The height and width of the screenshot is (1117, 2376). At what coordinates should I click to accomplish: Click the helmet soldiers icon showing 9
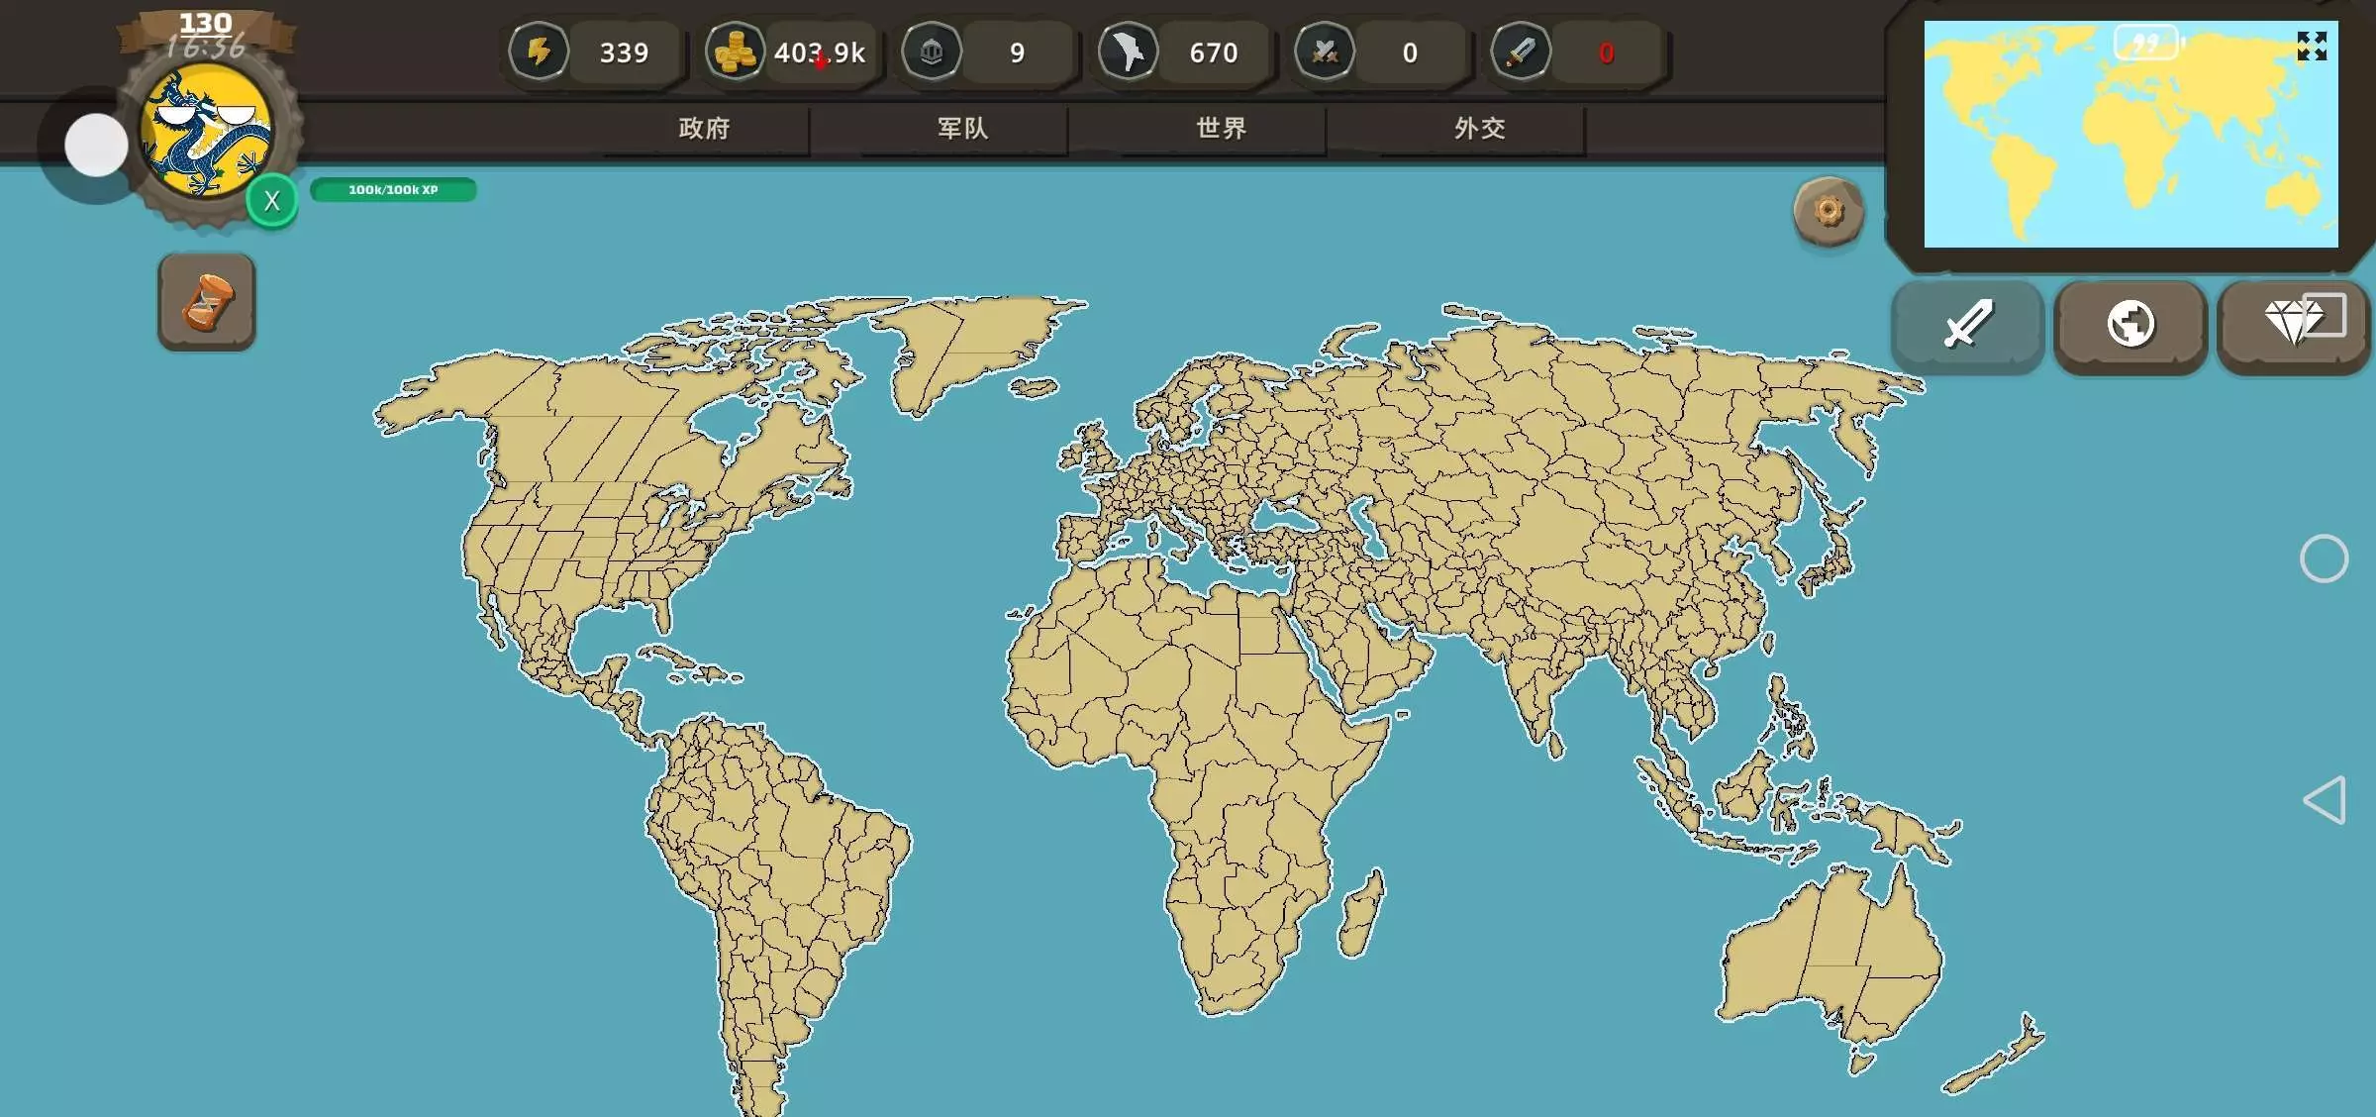[x=932, y=51]
